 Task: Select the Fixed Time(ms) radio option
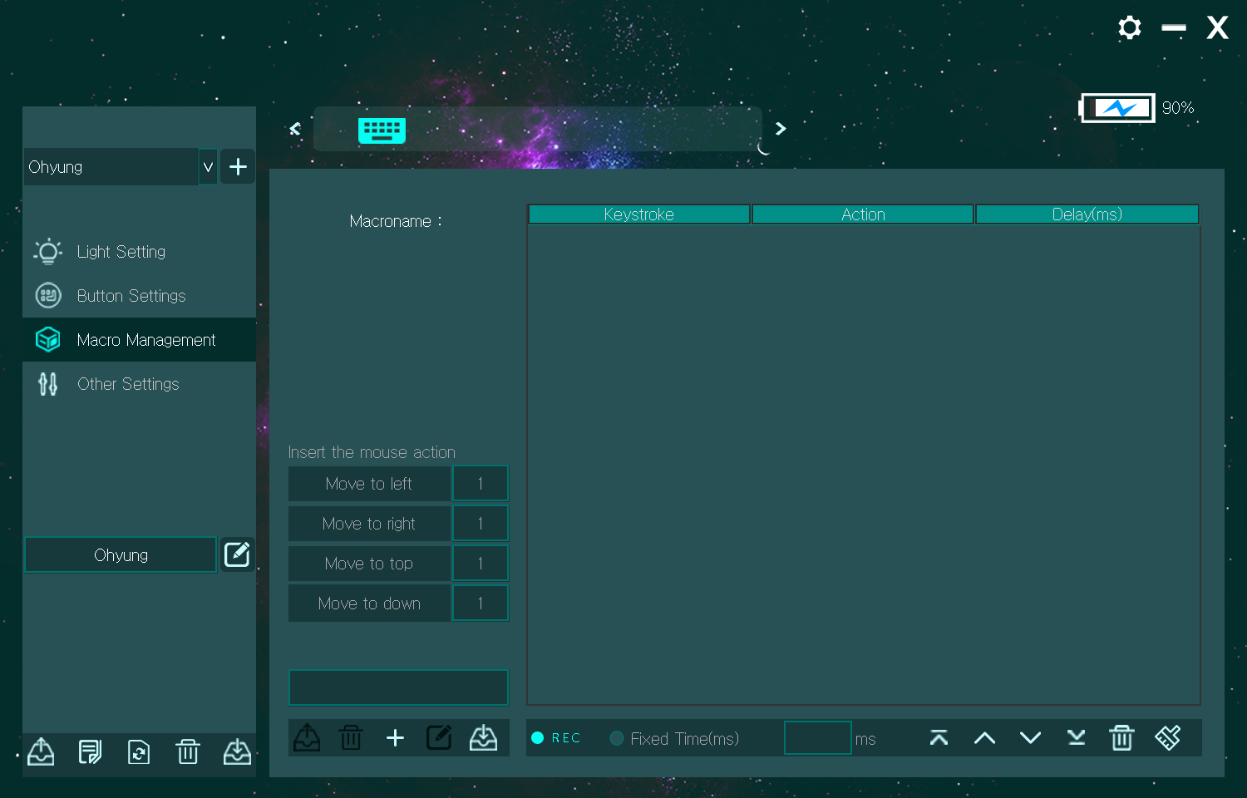tap(617, 738)
